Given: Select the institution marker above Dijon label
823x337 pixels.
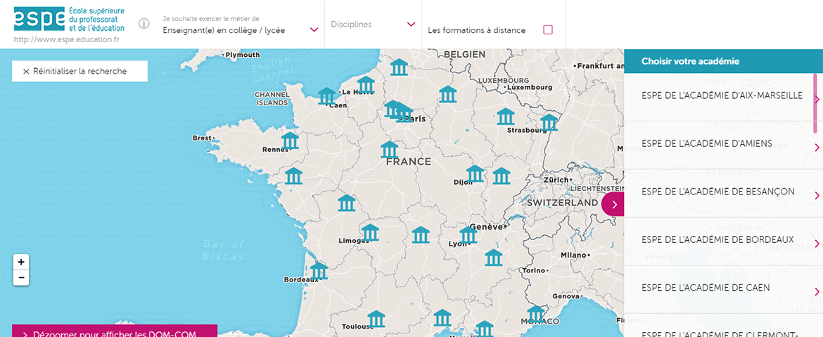Looking at the screenshot, I should coord(475,173).
